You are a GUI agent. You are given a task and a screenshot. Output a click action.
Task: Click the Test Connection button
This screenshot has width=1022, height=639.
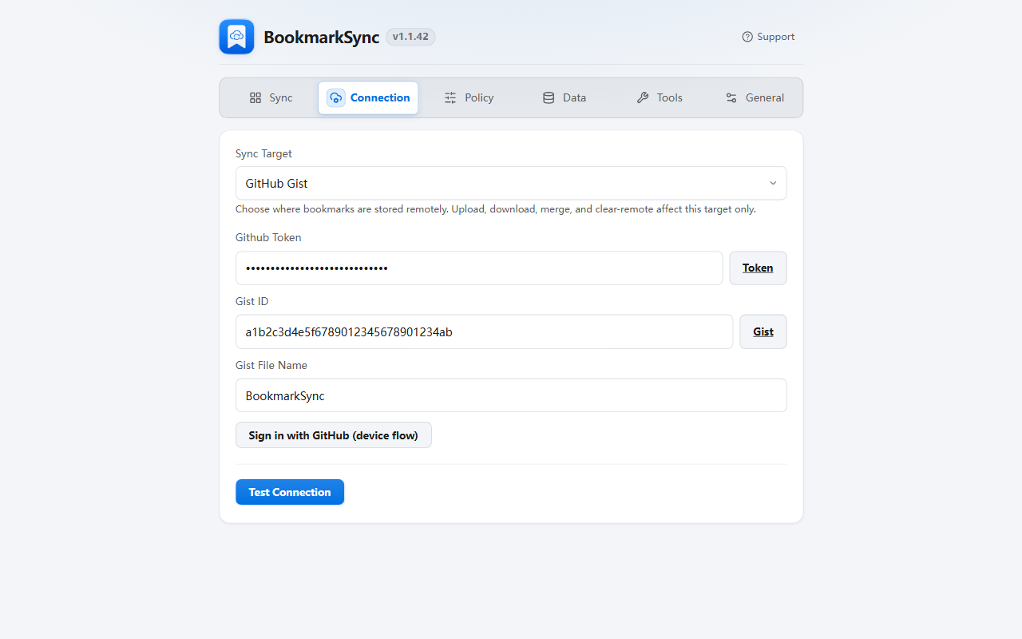click(x=290, y=492)
